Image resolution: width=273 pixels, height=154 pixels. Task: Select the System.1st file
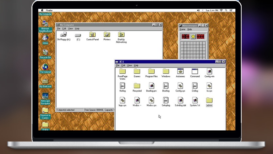pos(195,102)
